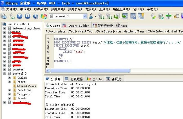
Task: Select root@localhost connection in tree
Action: pyautogui.click(x=18, y=24)
